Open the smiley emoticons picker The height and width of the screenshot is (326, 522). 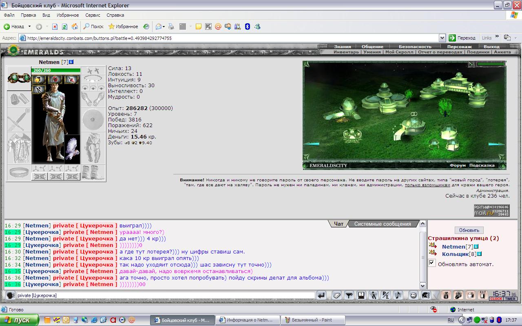coord(413,295)
